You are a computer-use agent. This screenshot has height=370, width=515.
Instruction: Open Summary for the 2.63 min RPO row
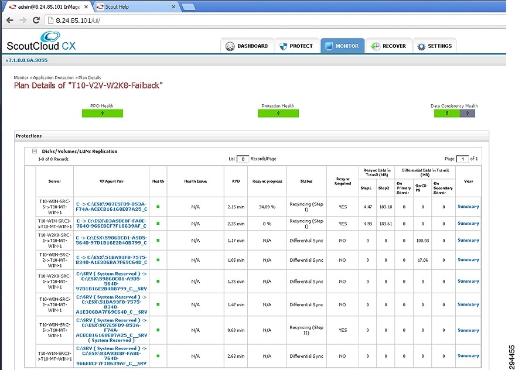(x=468, y=356)
